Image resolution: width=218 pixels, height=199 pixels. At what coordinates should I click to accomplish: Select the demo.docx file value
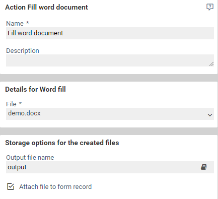(24, 113)
